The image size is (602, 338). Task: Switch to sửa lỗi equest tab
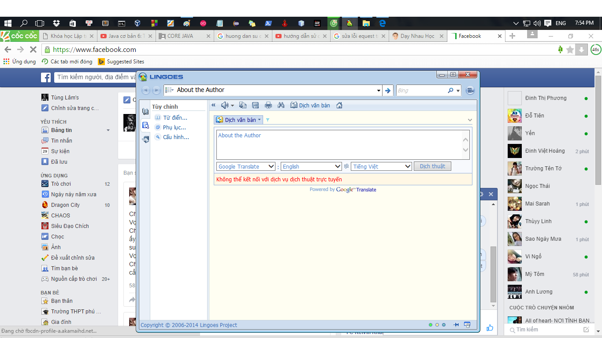[x=360, y=36]
